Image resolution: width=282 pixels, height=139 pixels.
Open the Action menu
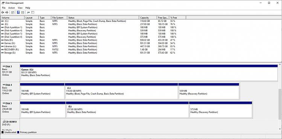pyautogui.click(x=12, y=8)
